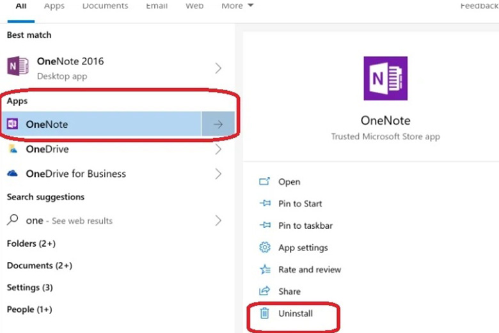Switch to the Email search tab
Screen dimensions: 499x333
pyautogui.click(x=157, y=5)
